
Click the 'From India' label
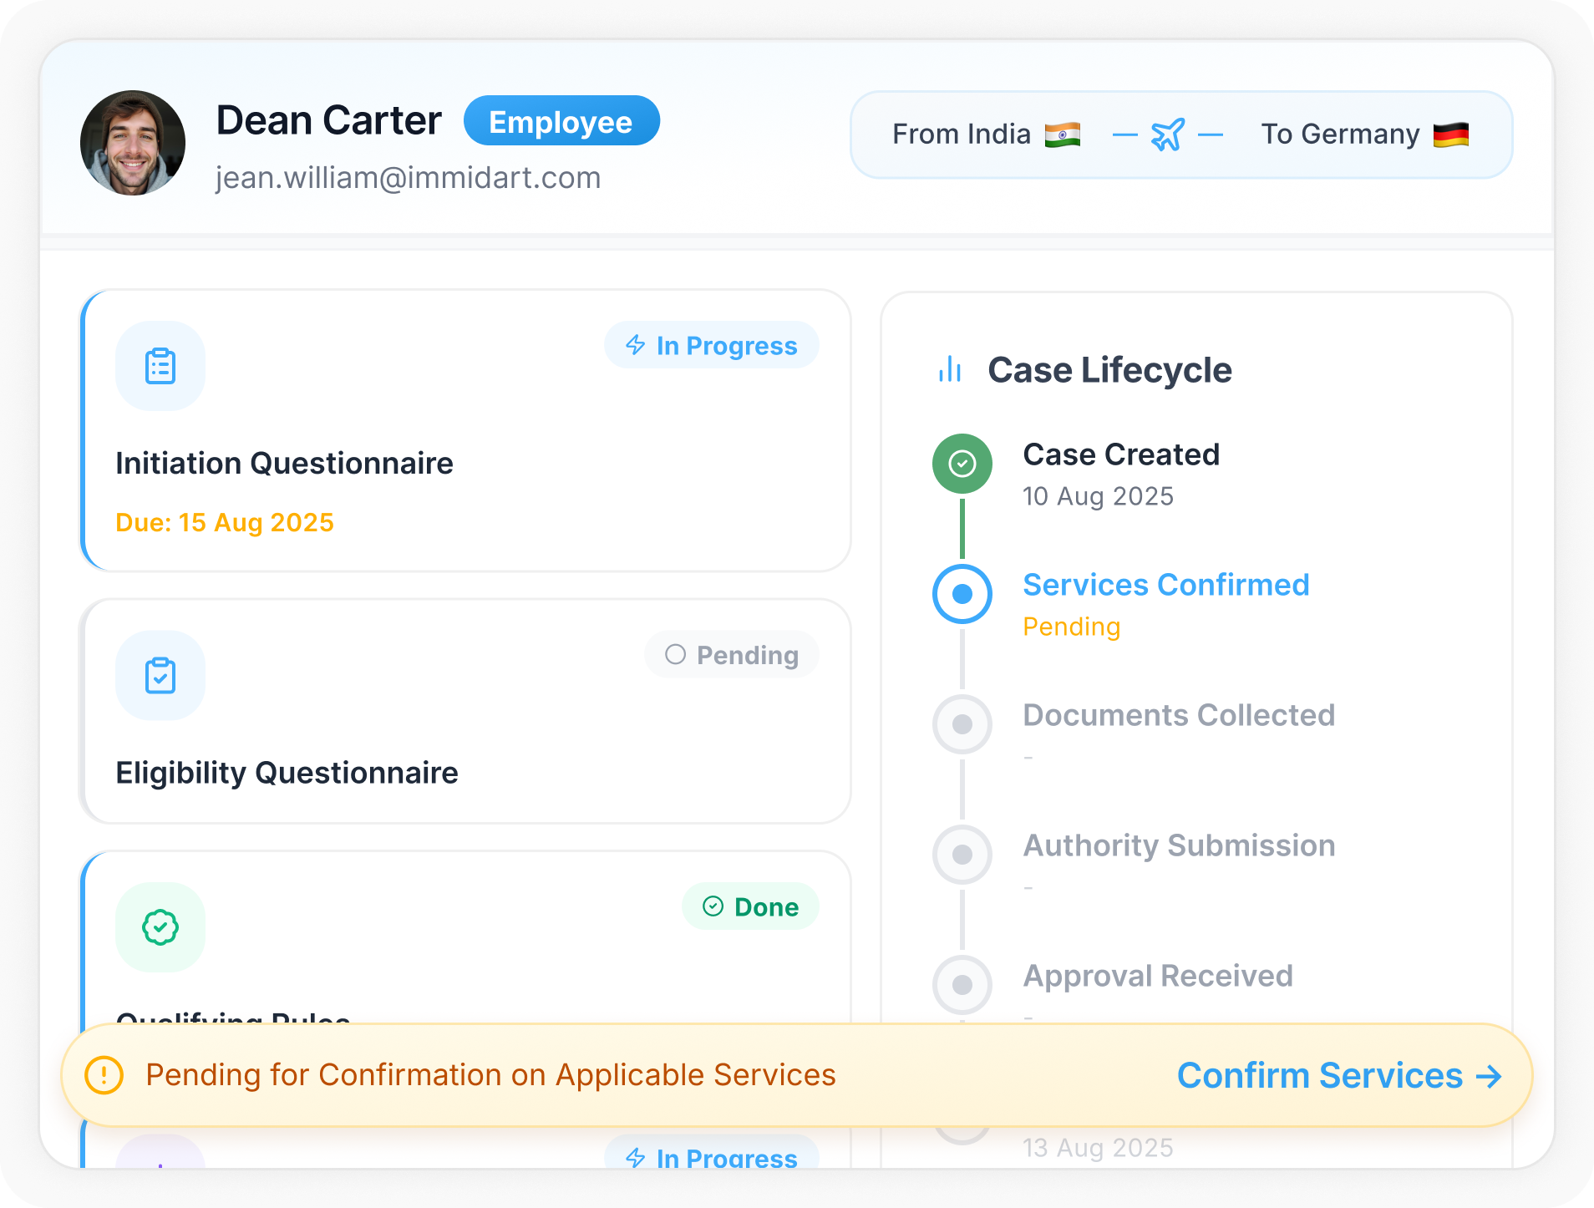point(962,135)
